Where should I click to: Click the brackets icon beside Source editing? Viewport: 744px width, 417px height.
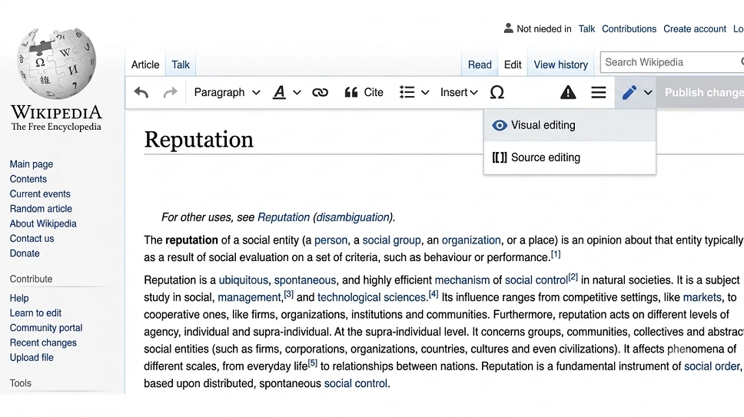[499, 157]
